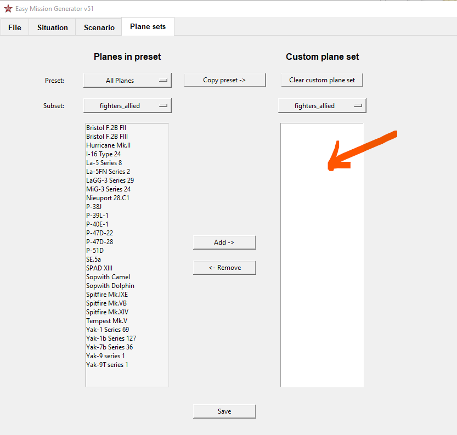This screenshot has height=435, width=457.
Task: Click the Copy preset -> button
Action: pyautogui.click(x=225, y=80)
